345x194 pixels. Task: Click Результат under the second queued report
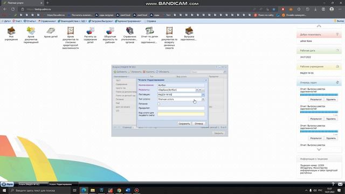click(316, 119)
